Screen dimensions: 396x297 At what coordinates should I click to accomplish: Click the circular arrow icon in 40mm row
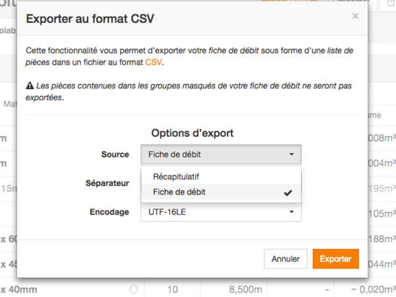tap(134, 289)
